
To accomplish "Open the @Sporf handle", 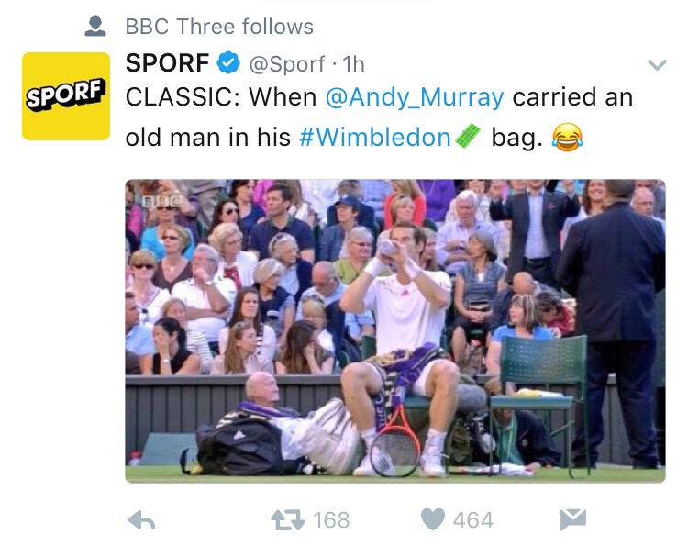I will [287, 64].
